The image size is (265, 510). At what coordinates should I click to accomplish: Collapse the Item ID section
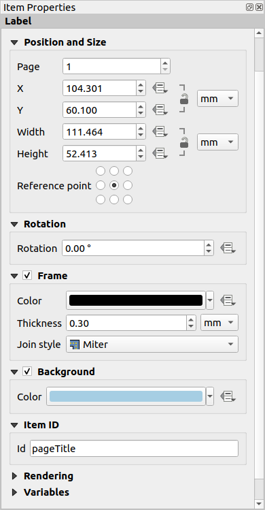(14, 425)
